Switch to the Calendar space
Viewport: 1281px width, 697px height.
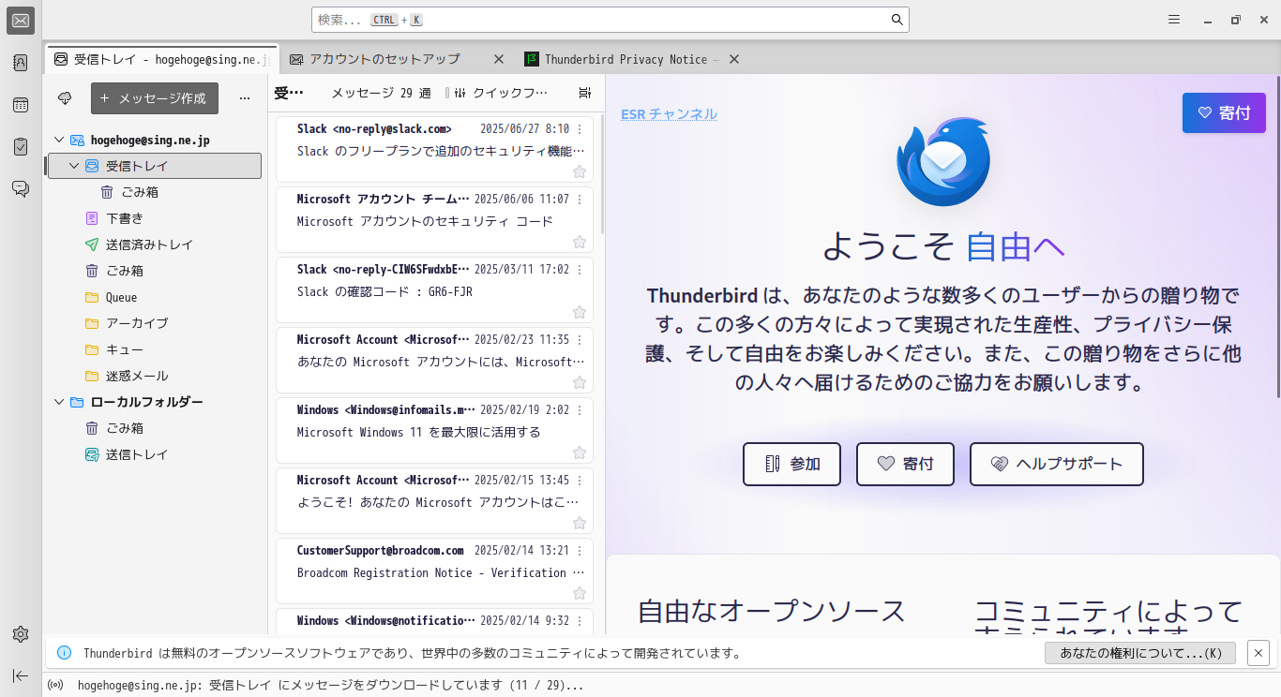[x=21, y=105]
